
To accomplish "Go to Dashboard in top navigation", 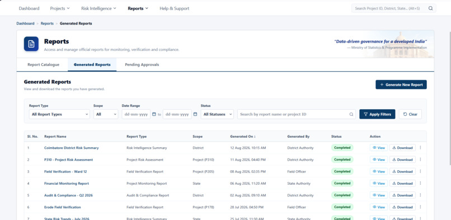I will pyautogui.click(x=29, y=8).
